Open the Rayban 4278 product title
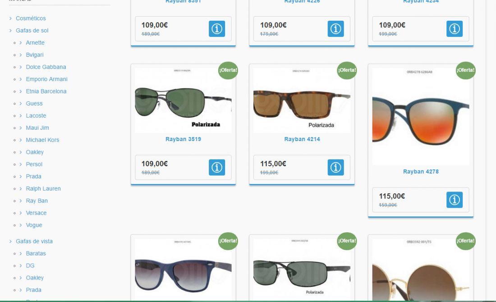The width and height of the screenshot is (496, 302). click(x=421, y=172)
